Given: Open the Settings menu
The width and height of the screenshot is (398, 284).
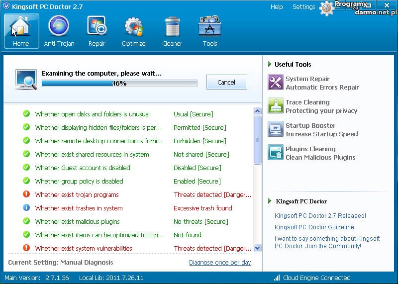Looking at the screenshot, I should click(x=303, y=7).
